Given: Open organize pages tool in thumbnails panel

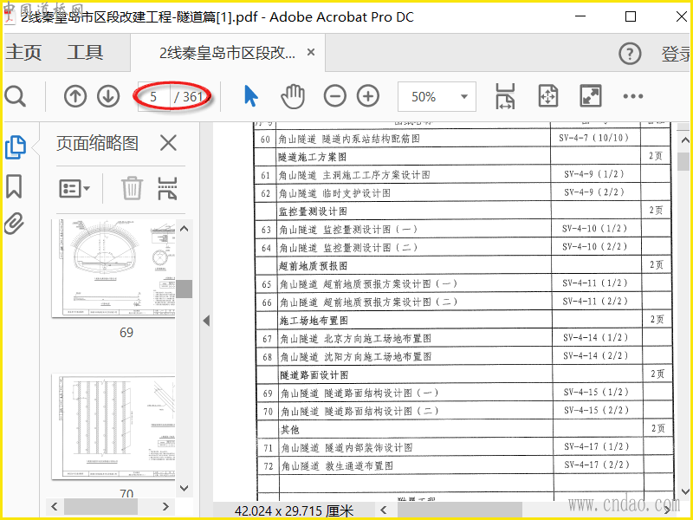Looking at the screenshot, I should click(167, 188).
